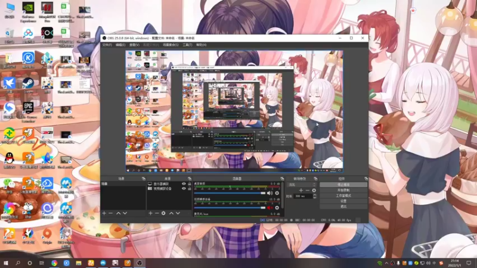Click the Exit button (退出) in Controls
Screen dimensions: 477x268
(343, 207)
